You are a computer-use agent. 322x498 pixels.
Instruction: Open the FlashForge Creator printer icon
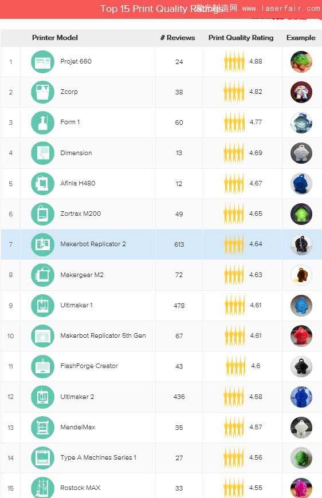42,366
